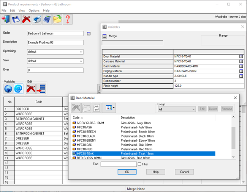The width and height of the screenshot is (247, 192).
Task: Enable the Filter checkbox
Action: (x=139, y=164)
